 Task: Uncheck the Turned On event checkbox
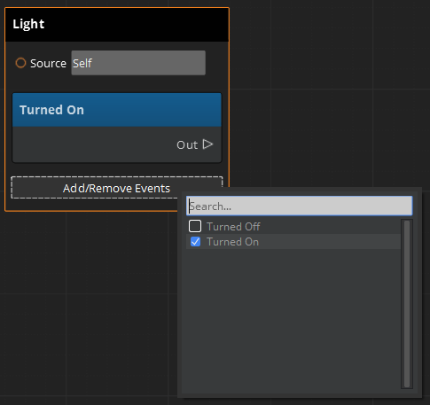(195, 242)
